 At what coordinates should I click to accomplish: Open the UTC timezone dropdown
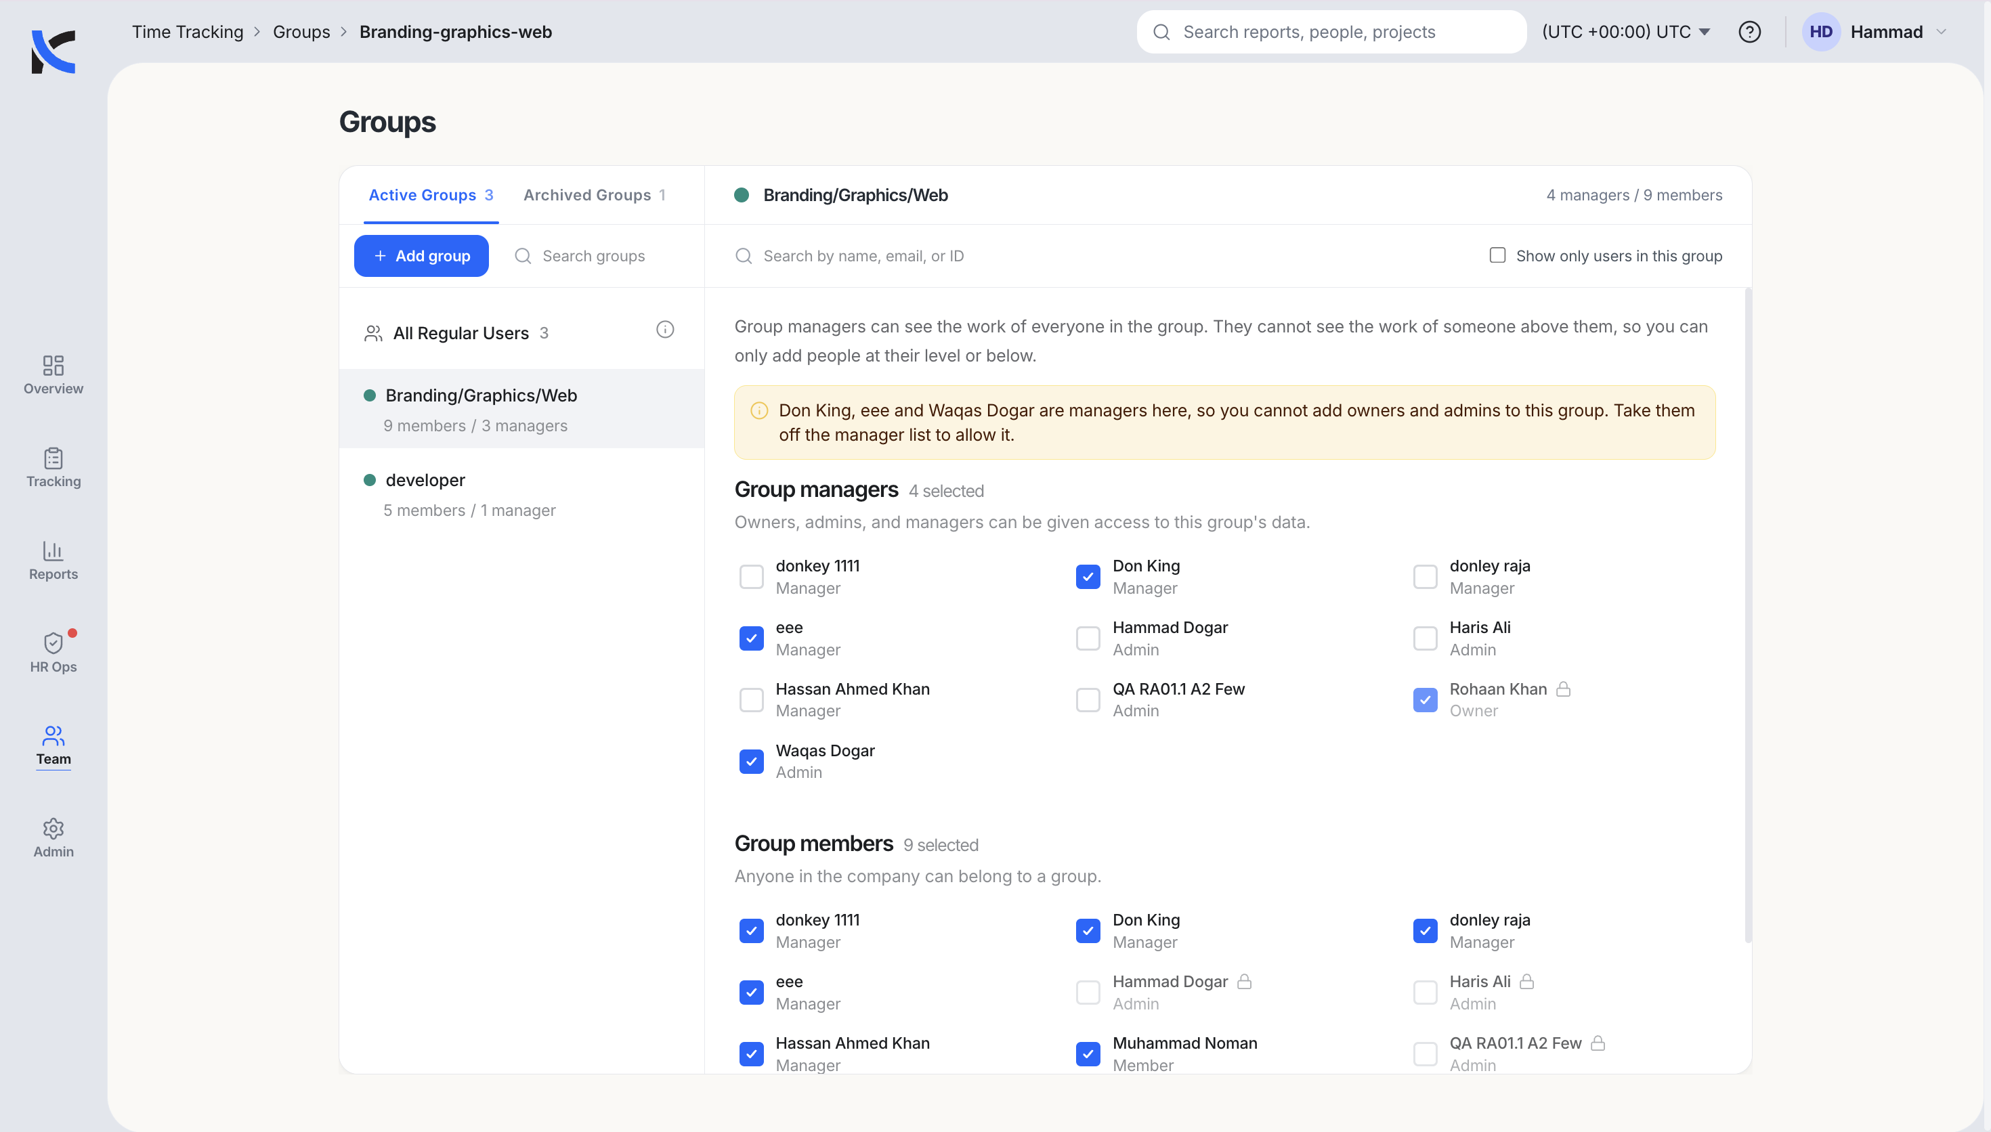(1625, 32)
